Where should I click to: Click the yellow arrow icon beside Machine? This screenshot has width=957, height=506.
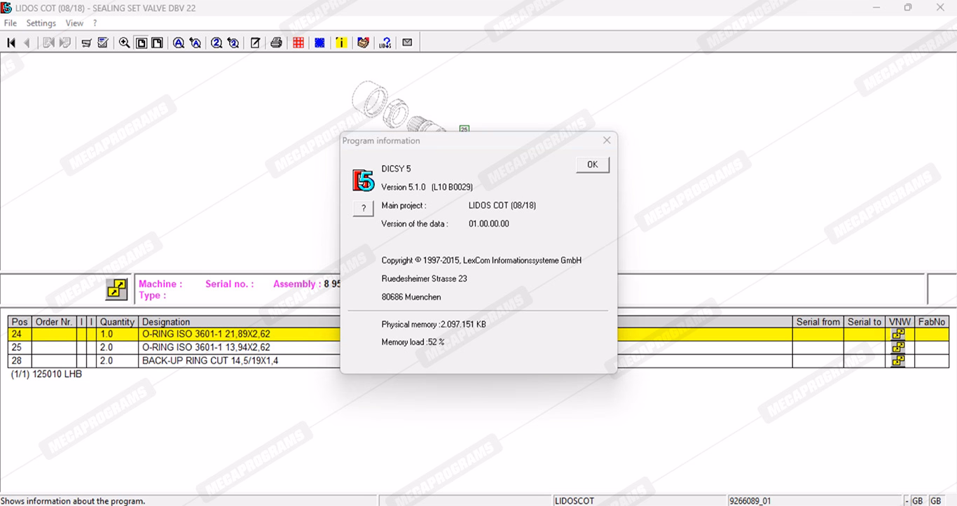116,290
